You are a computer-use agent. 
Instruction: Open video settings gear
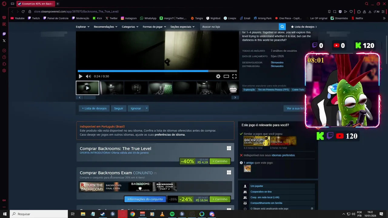coord(218,76)
